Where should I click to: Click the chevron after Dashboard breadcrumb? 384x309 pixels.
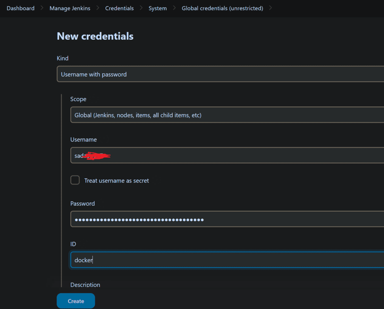point(42,8)
